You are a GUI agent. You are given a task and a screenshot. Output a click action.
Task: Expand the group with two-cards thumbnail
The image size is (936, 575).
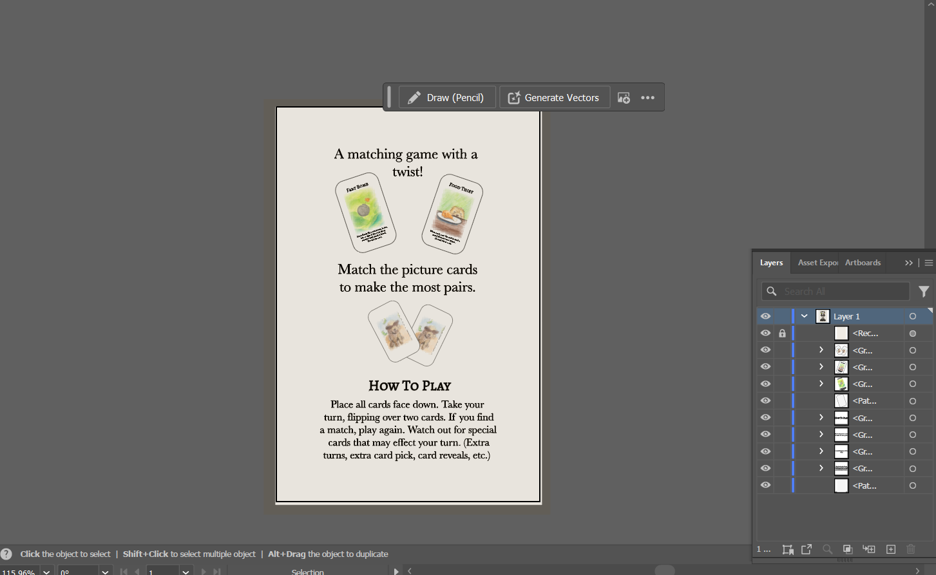(821, 350)
